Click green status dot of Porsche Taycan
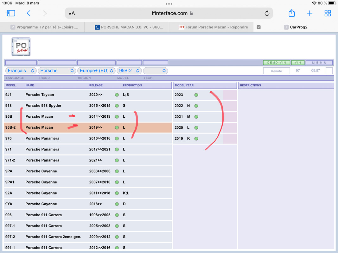Image resolution: width=338 pixels, height=253 pixels. tap(117, 95)
